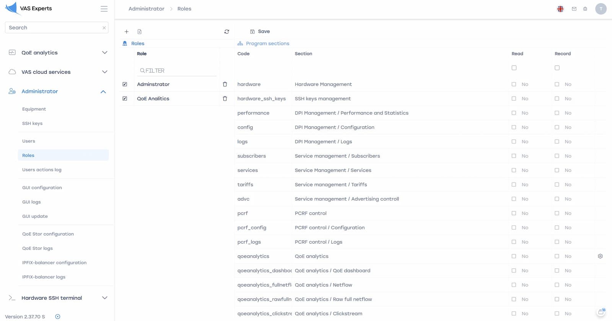Open the mail messages icon

click(x=574, y=9)
